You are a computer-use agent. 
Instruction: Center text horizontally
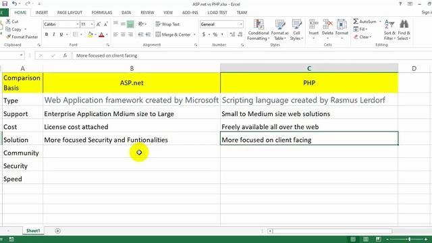click(123, 34)
